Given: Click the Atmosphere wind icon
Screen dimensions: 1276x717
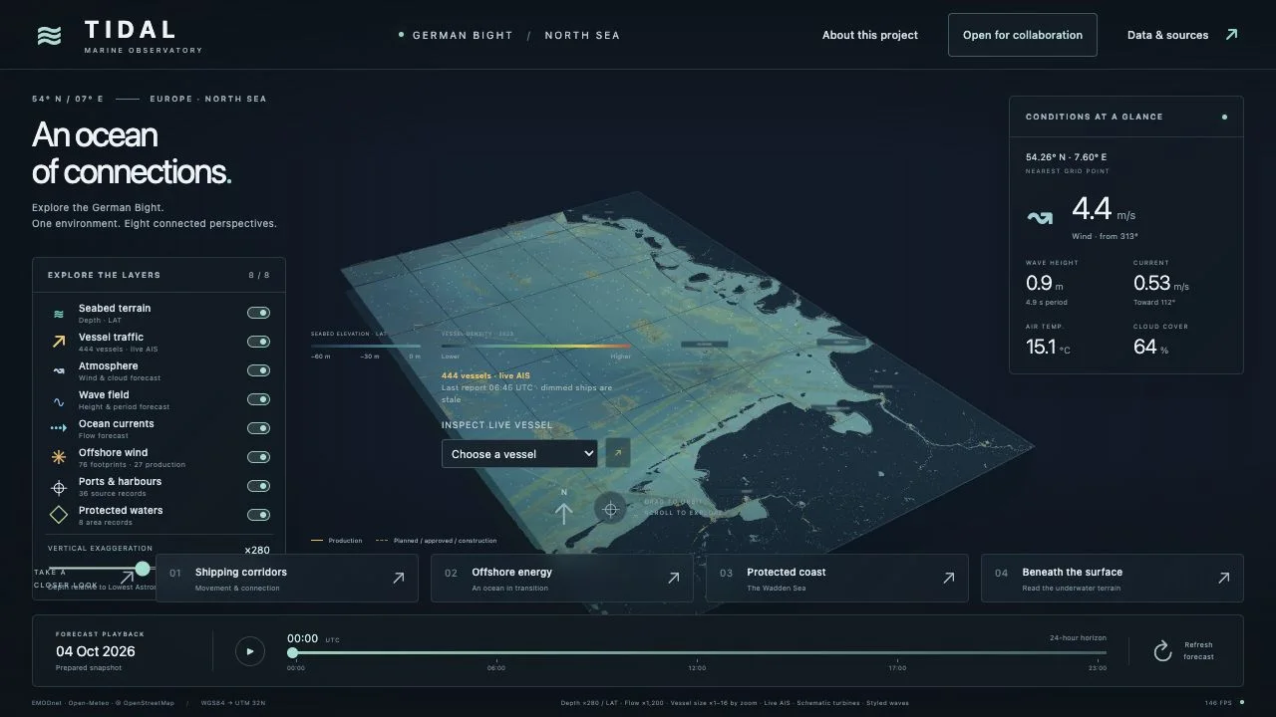Looking at the screenshot, I should pyautogui.click(x=59, y=370).
